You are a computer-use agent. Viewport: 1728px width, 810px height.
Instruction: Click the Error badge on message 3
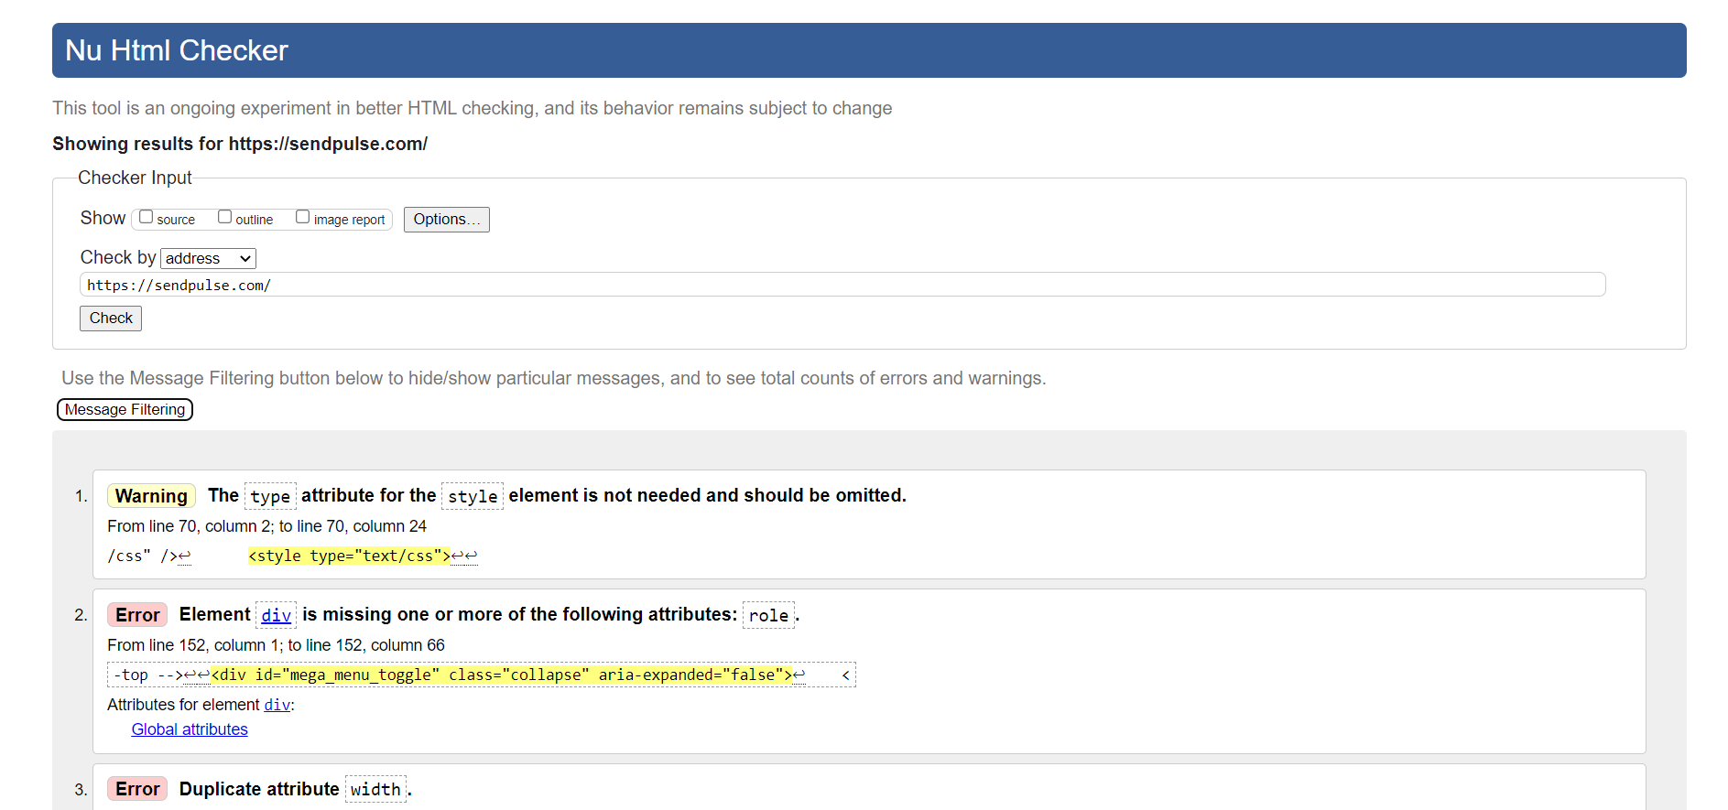[x=137, y=789]
